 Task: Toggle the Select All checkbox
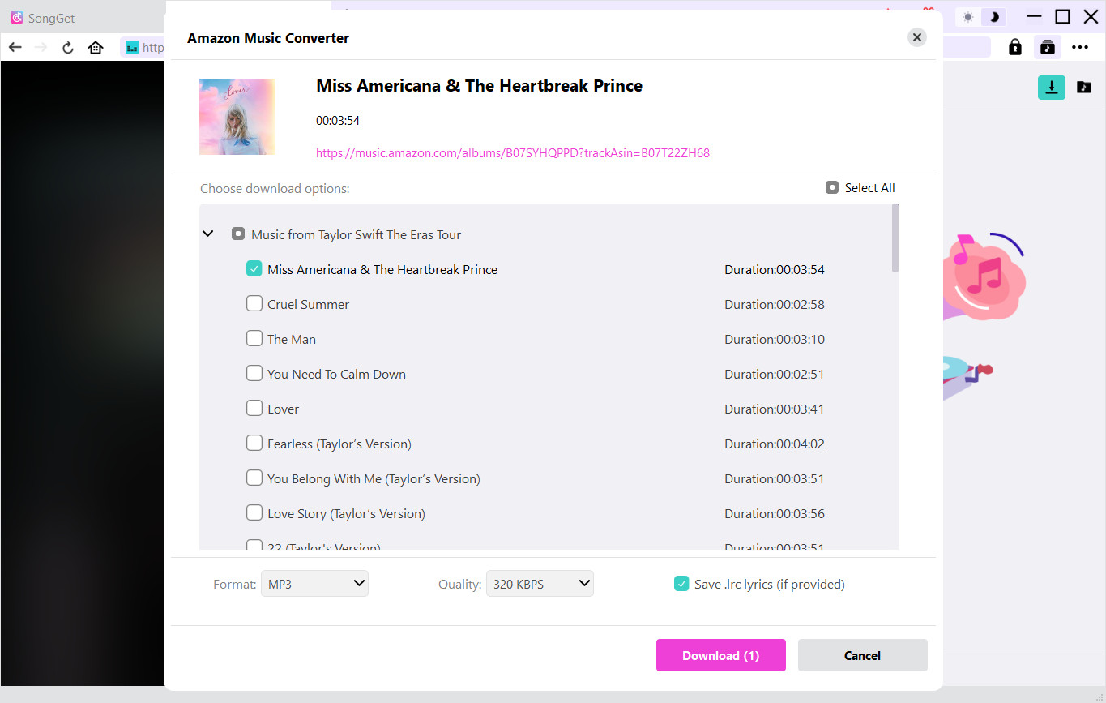tap(831, 188)
